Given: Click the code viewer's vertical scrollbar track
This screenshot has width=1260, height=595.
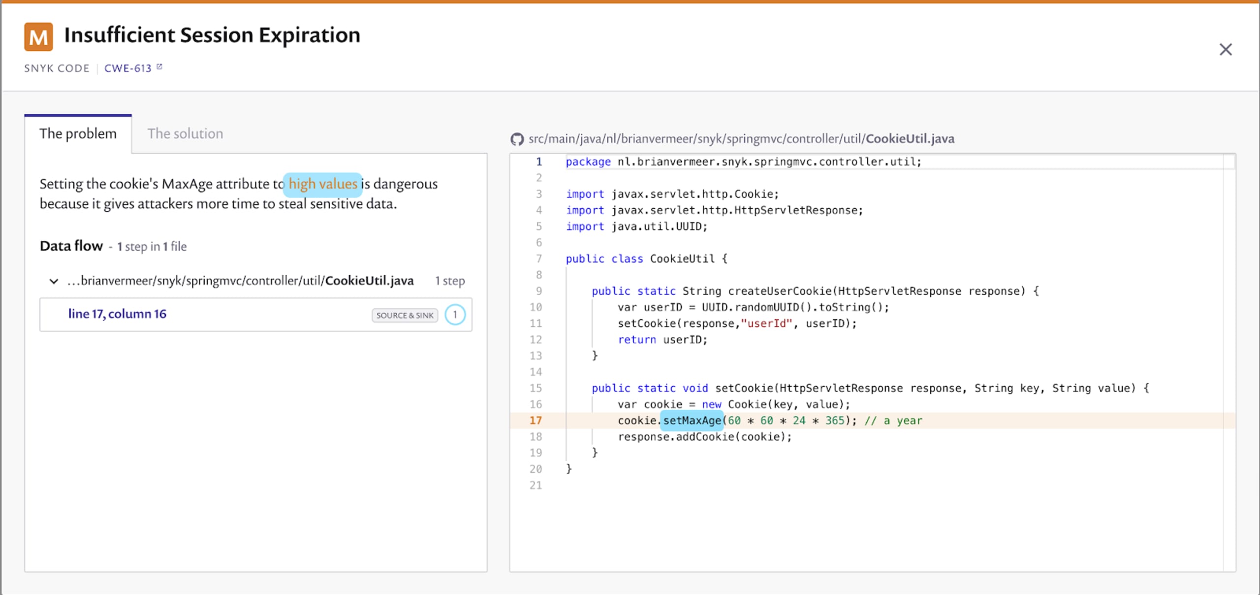Looking at the screenshot, I should pos(1229,363).
